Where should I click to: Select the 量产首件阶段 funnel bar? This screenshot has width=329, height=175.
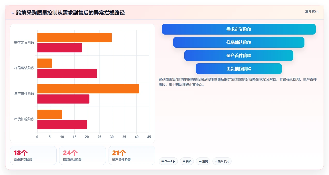click(x=239, y=55)
